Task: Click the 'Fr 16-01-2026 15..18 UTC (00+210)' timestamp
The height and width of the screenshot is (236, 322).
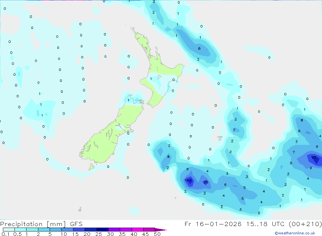Action: tap(253, 224)
